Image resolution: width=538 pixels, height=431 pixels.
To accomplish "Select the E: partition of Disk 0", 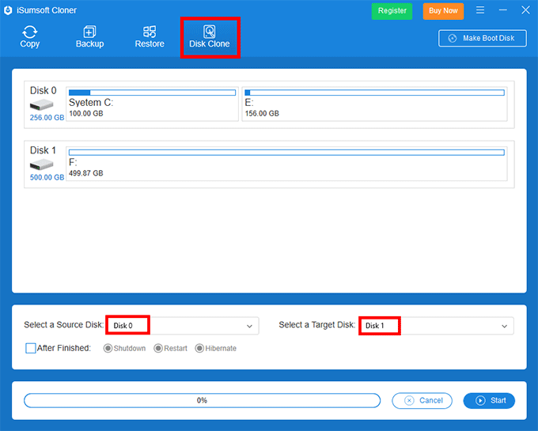I will 374,104.
